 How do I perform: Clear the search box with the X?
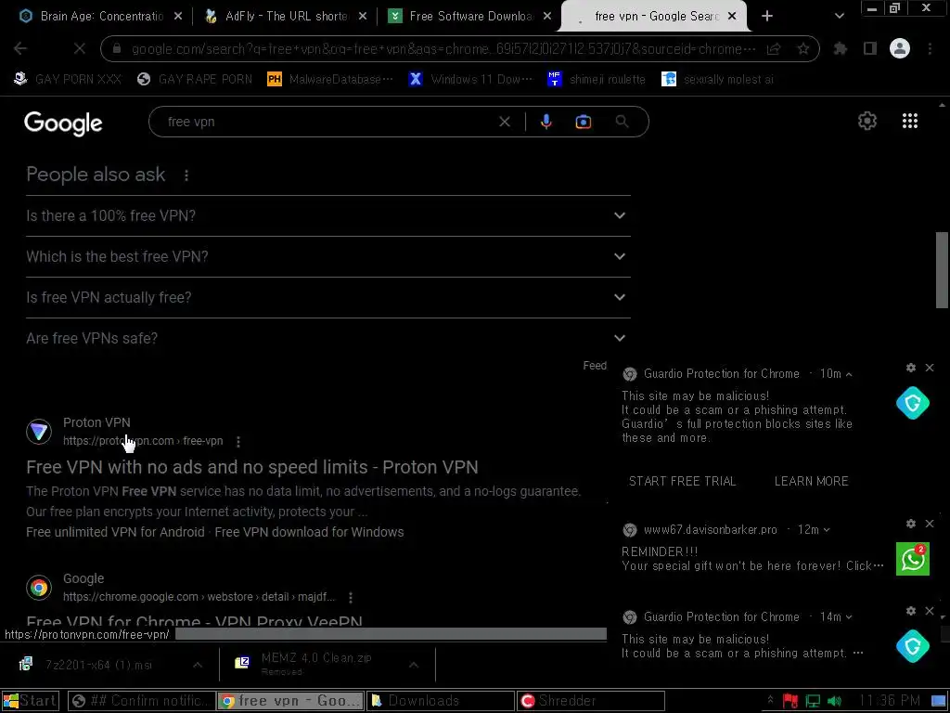coord(504,122)
